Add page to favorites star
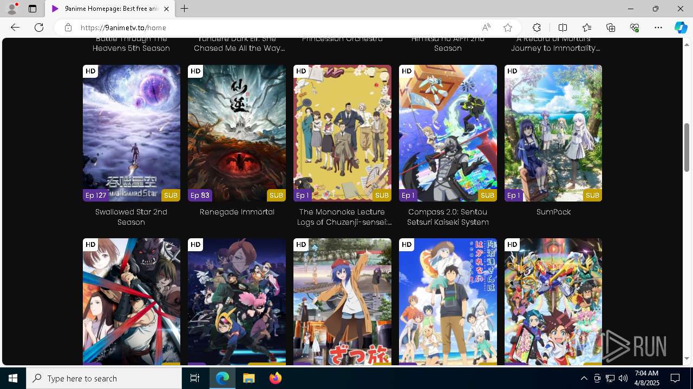This screenshot has height=389, width=693. point(508,28)
